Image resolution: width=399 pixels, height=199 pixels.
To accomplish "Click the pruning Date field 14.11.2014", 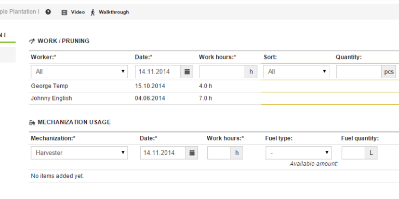I will coord(158,72).
